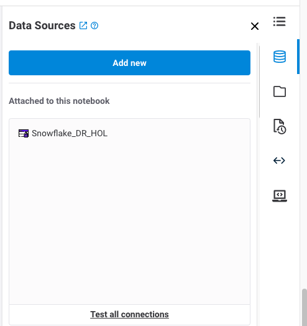Select the Snowflake_DR_HOL data source

[70, 133]
